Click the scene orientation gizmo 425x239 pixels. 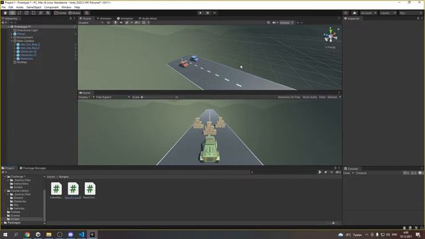[331, 35]
